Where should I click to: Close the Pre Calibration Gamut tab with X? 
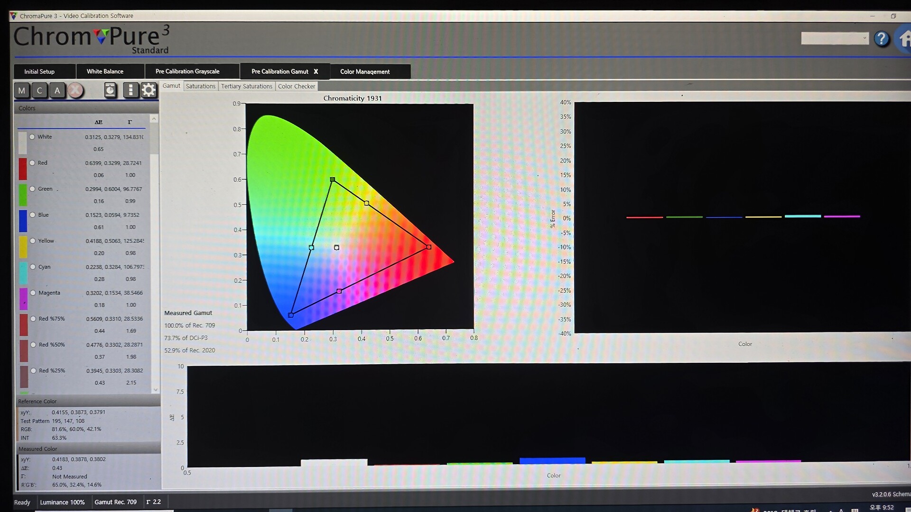pos(316,72)
